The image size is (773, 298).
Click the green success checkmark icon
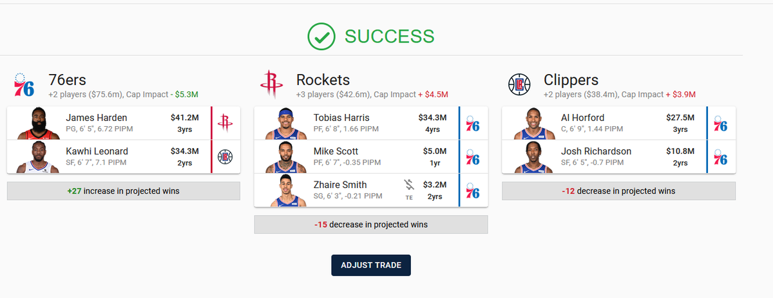(x=321, y=37)
